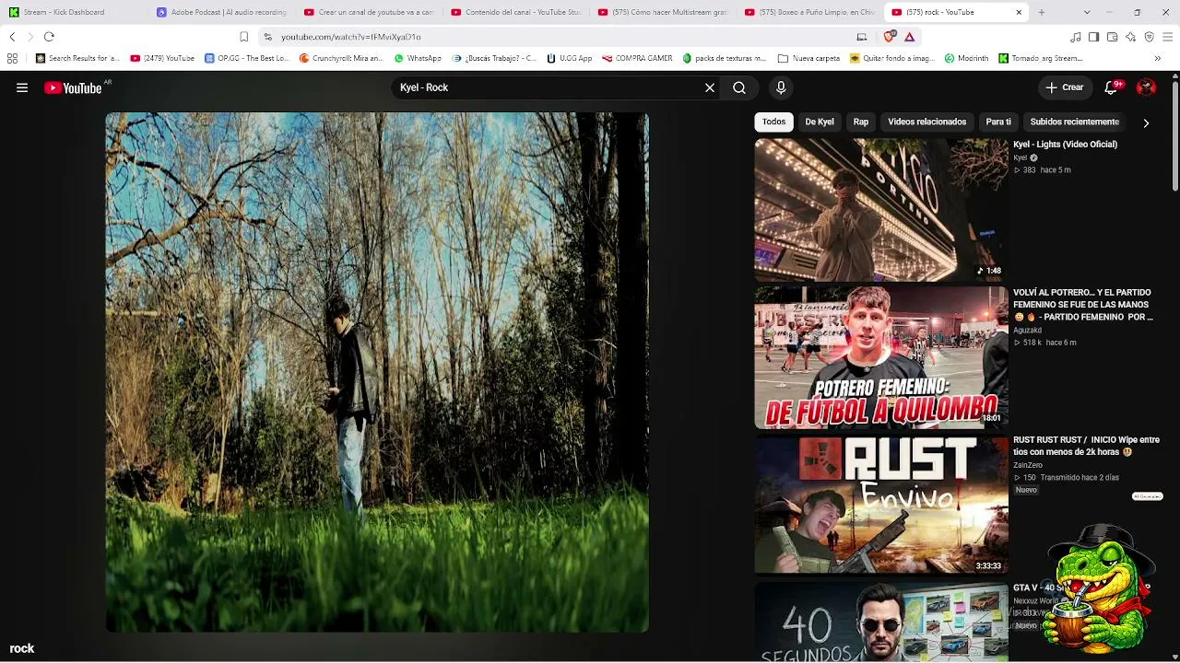Open the apps grid in bookmarks bar
Screen dimensions: 1180x663
point(12,58)
